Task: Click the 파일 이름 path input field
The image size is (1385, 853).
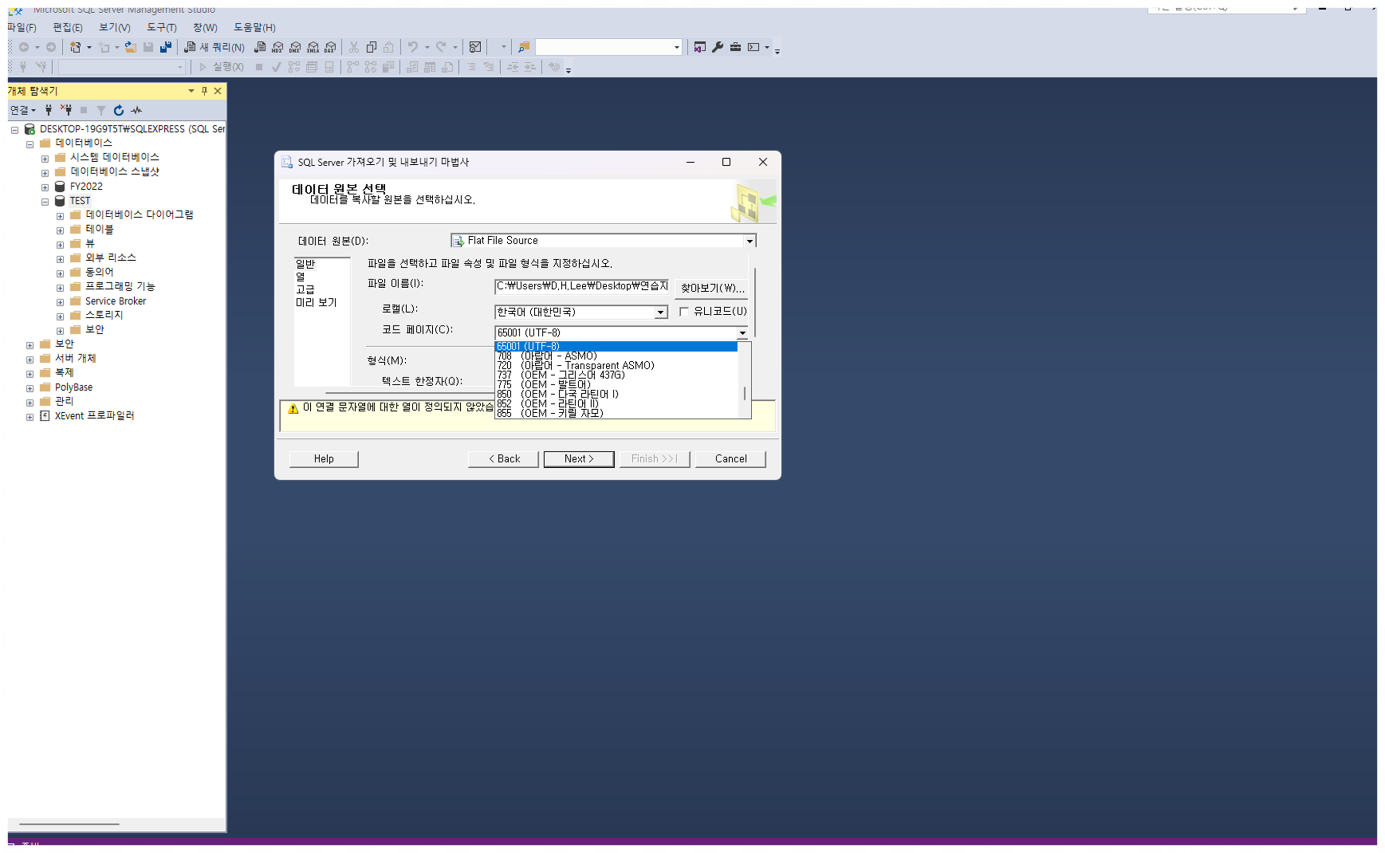Action: [x=581, y=287]
